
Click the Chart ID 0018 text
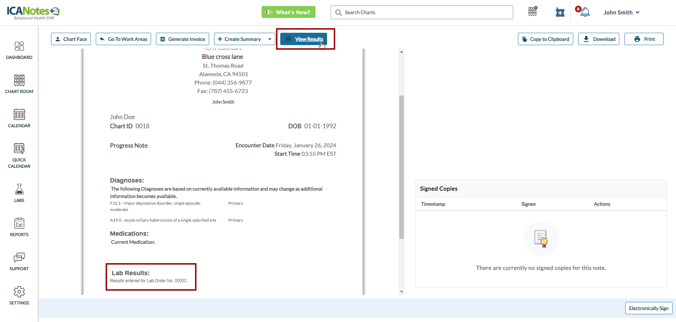(130, 126)
